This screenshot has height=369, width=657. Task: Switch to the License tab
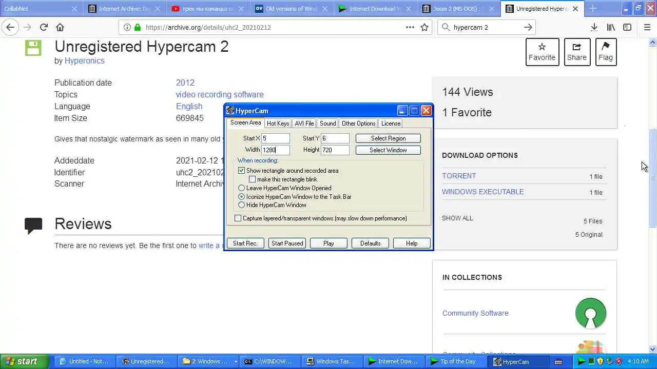[391, 123]
